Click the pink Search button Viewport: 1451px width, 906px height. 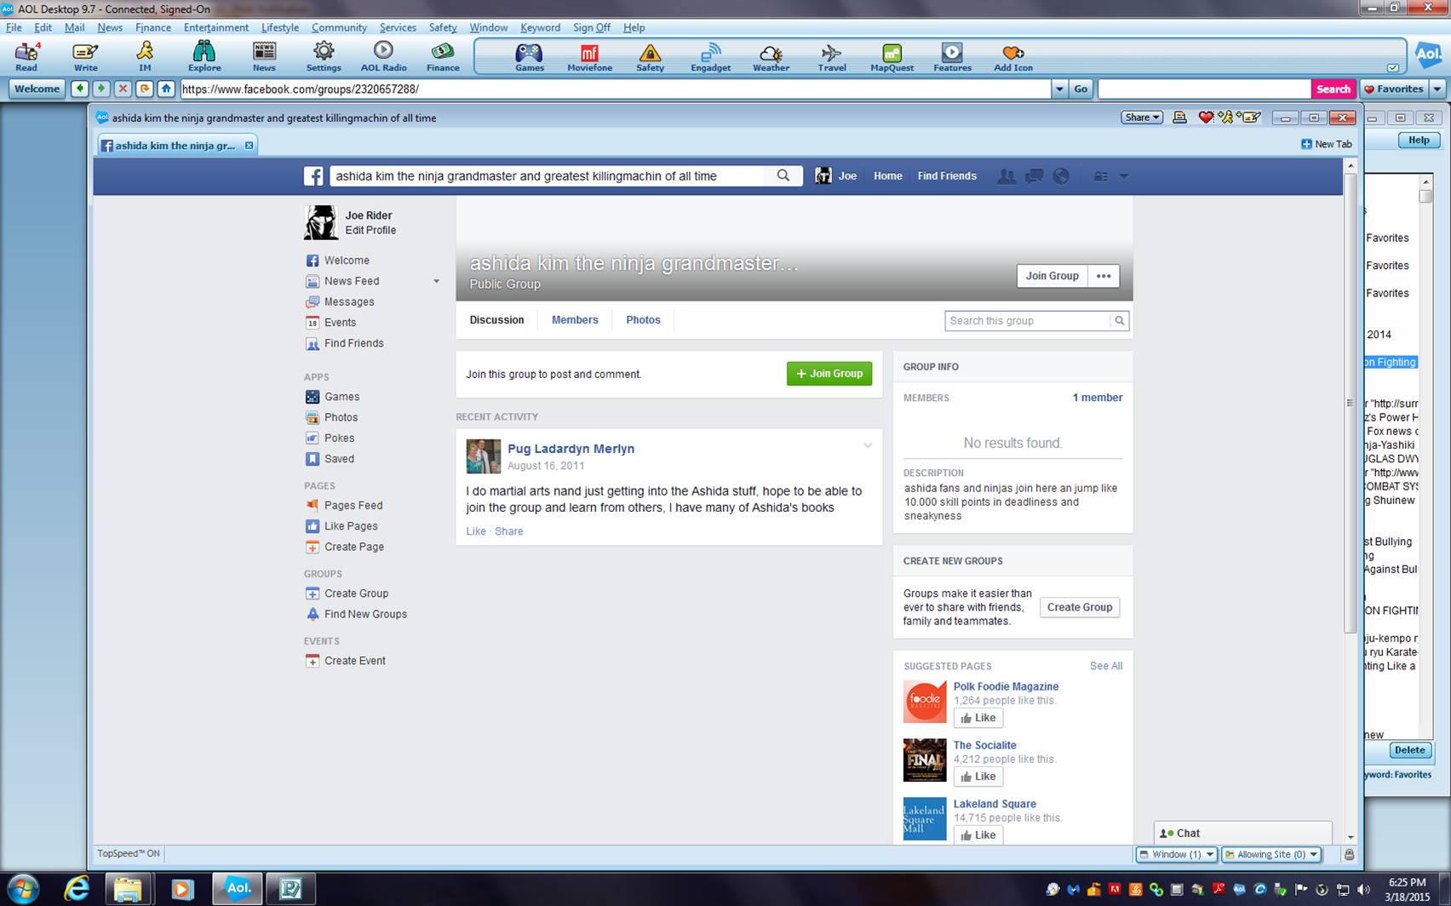1333,89
